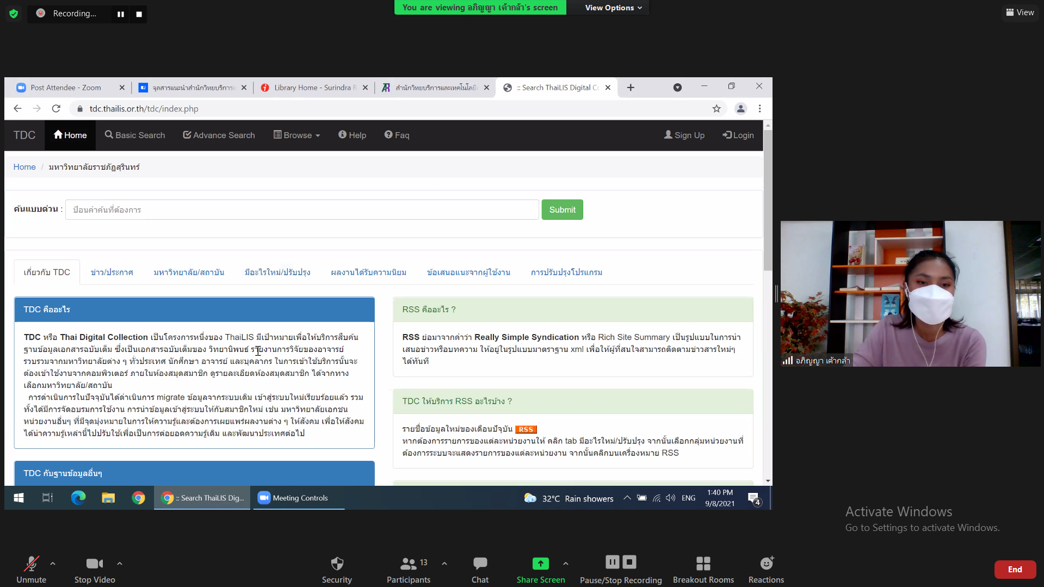Open the Reactions menu
This screenshot has height=587, width=1044.
click(x=766, y=564)
